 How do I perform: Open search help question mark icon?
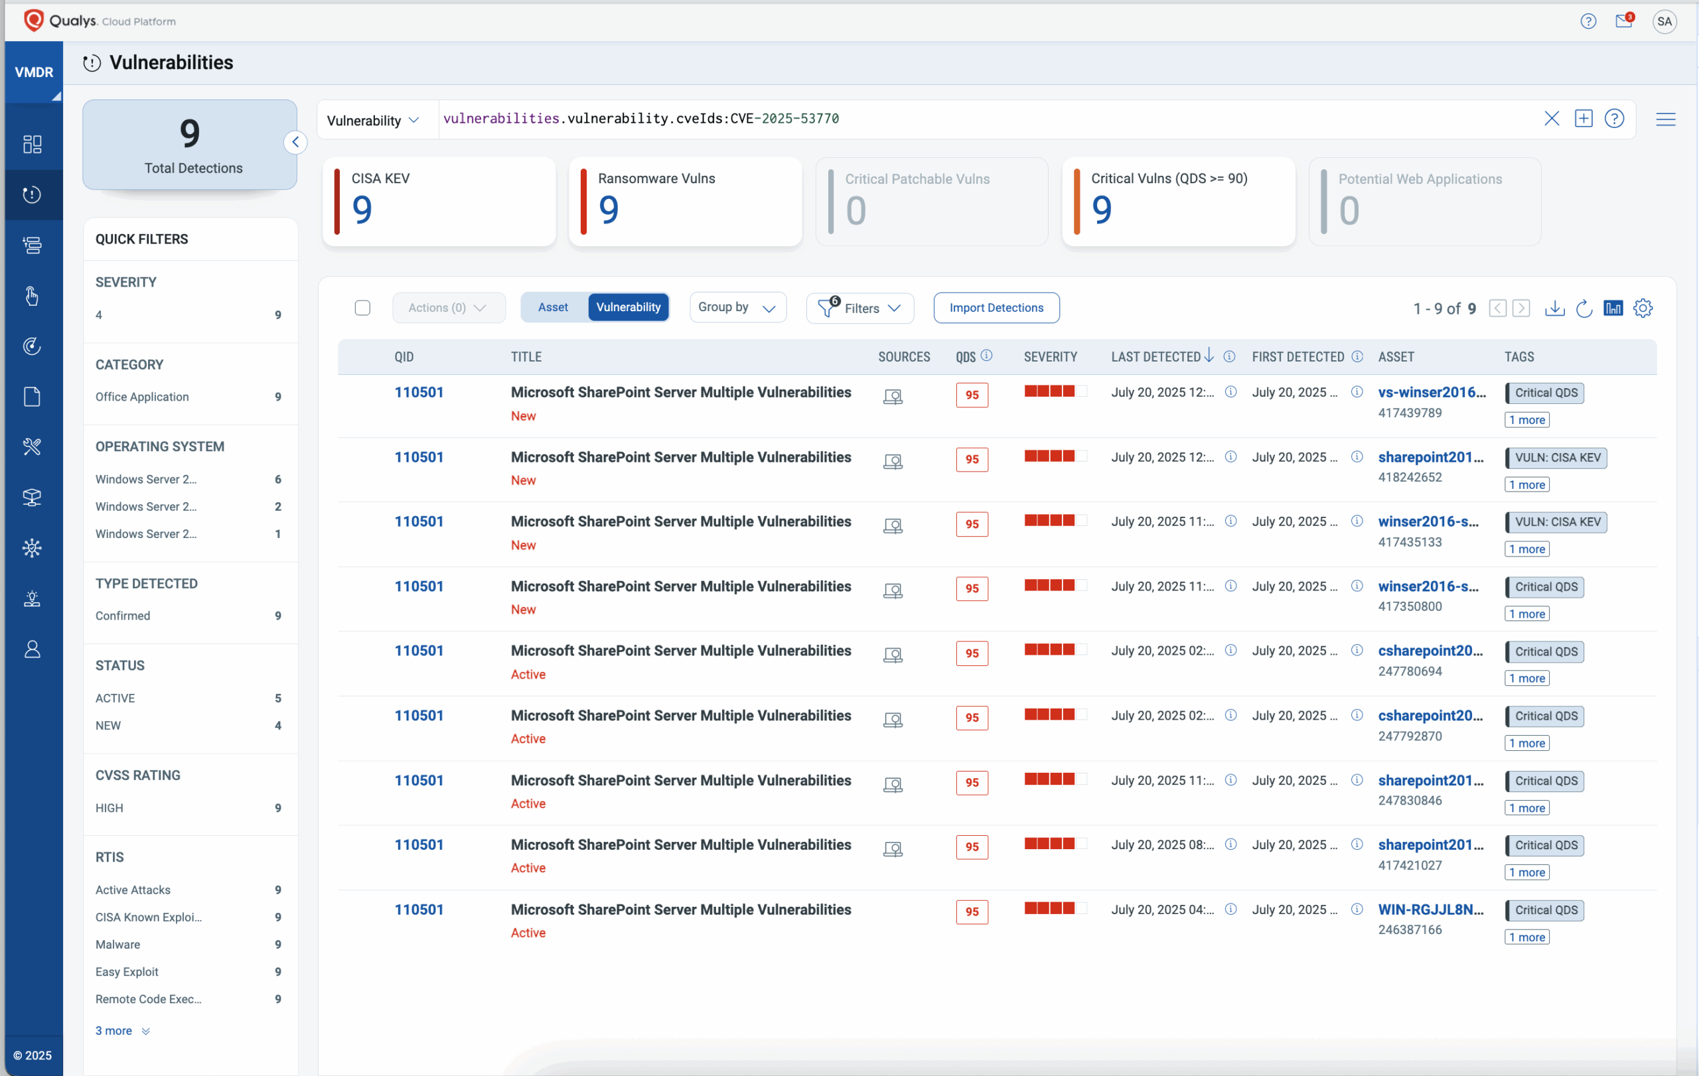(x=1613, y=119)
